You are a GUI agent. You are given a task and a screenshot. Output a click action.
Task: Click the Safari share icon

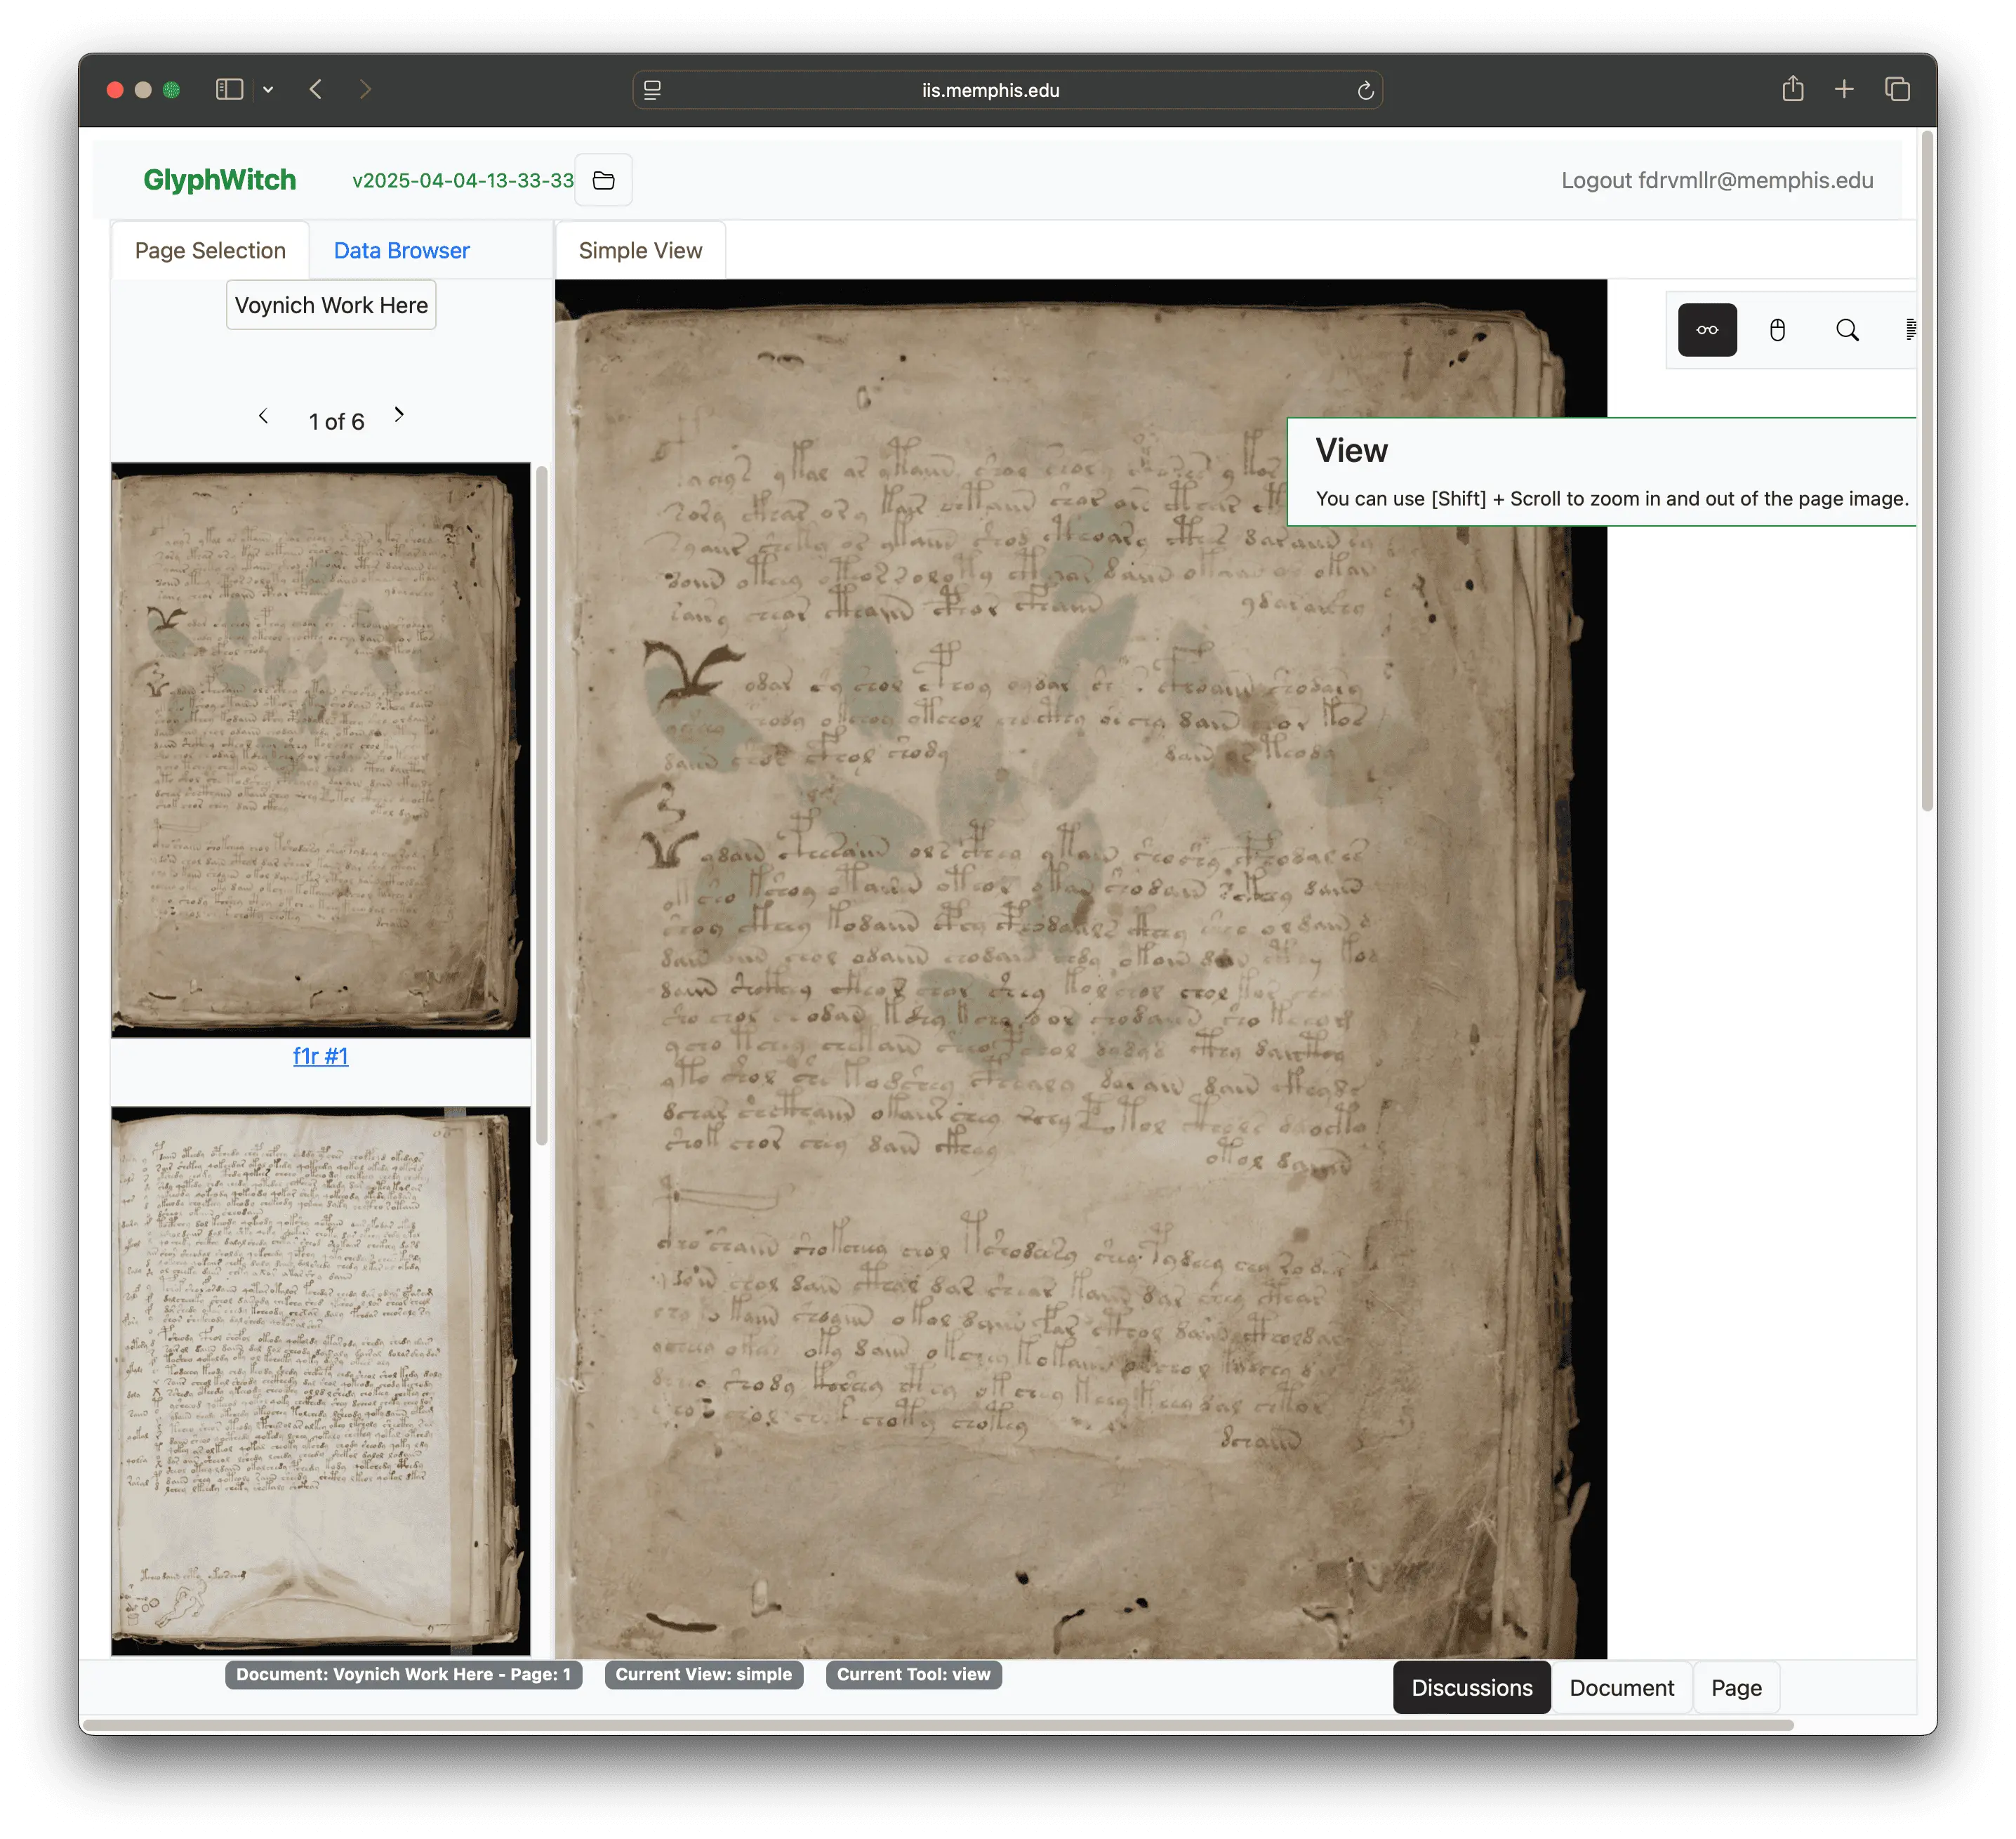(1793, 89)
